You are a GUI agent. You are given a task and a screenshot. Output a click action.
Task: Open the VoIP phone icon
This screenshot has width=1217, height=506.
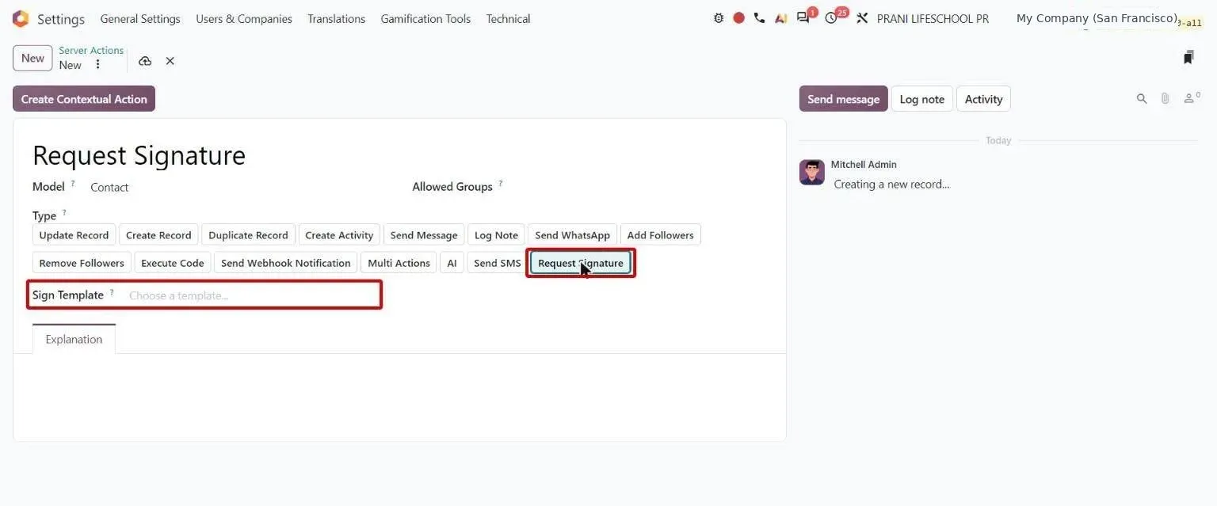coord(760,18)
